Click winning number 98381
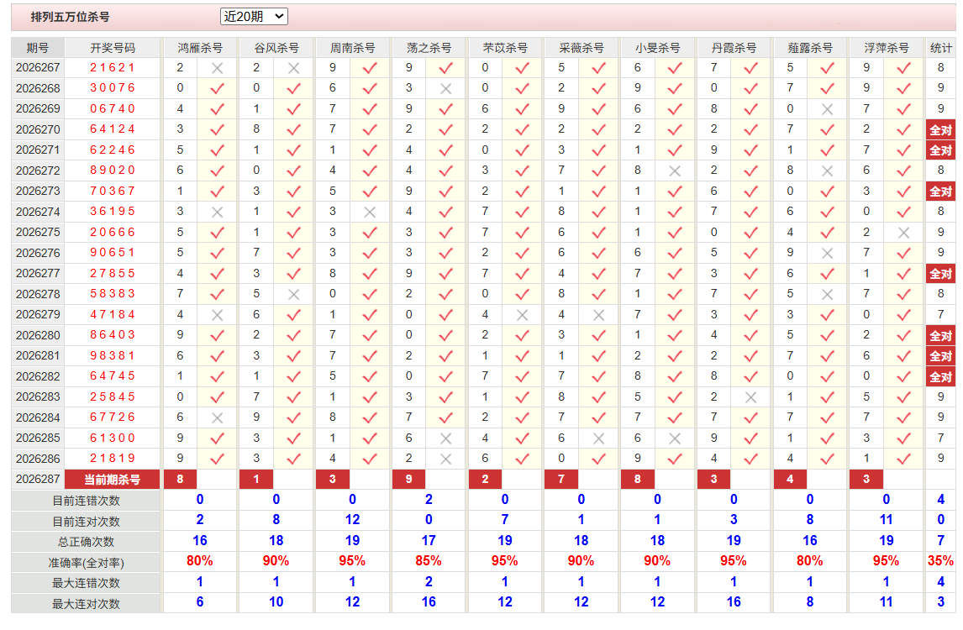963x630 pixels. pyautogui.click(x=113, y=356)
